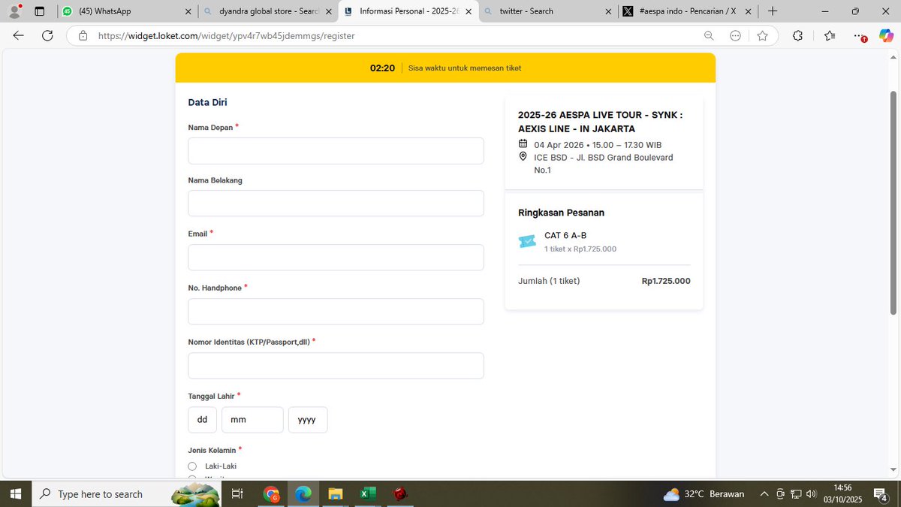Switch to dyandra global store search tab
This screenshot has height=507, width=901.
[267, 11]
